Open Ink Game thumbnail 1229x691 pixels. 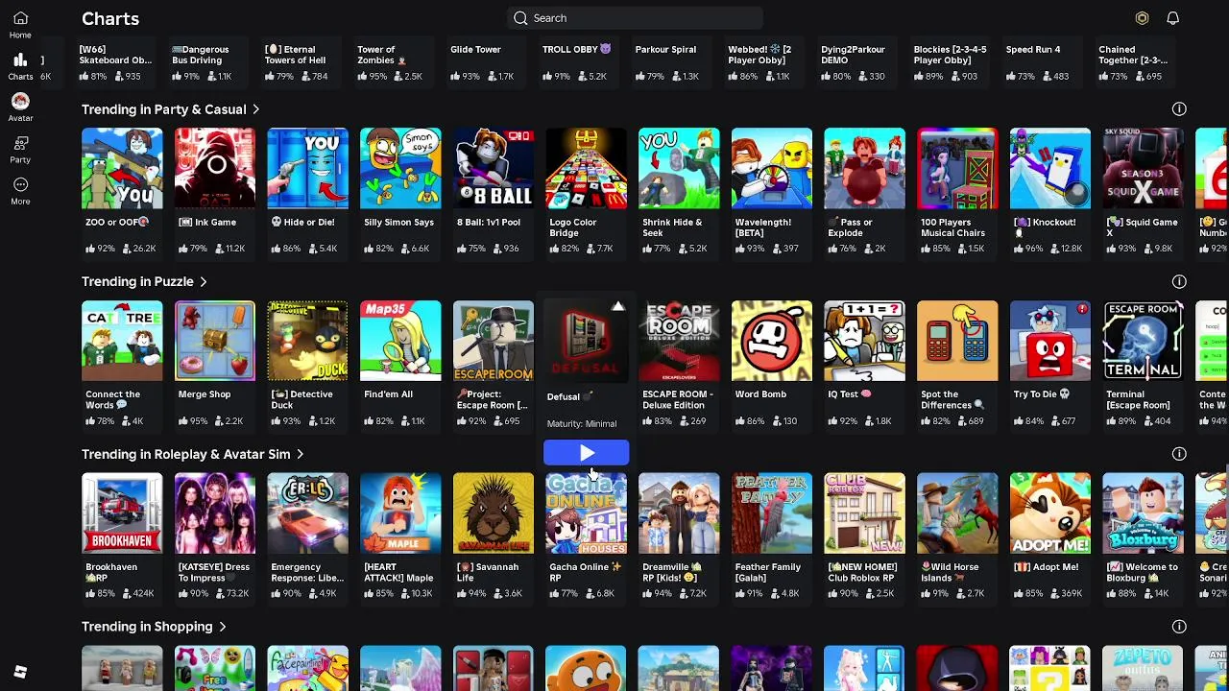[x=215, y=168]
